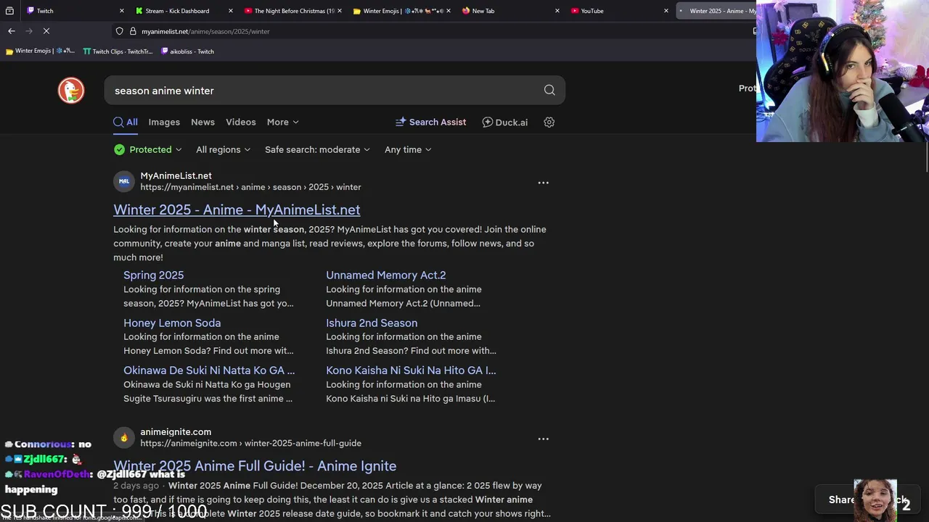929x522 pixels.
Task: Click the browser back arrow
Action: 12,31
